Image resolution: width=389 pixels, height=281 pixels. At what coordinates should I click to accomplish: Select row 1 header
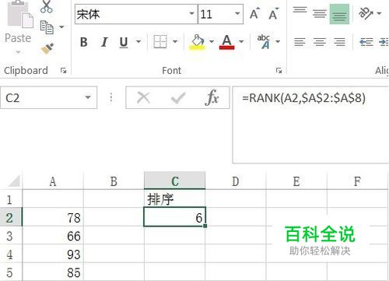pyautogui.click(x=11, y=199)
